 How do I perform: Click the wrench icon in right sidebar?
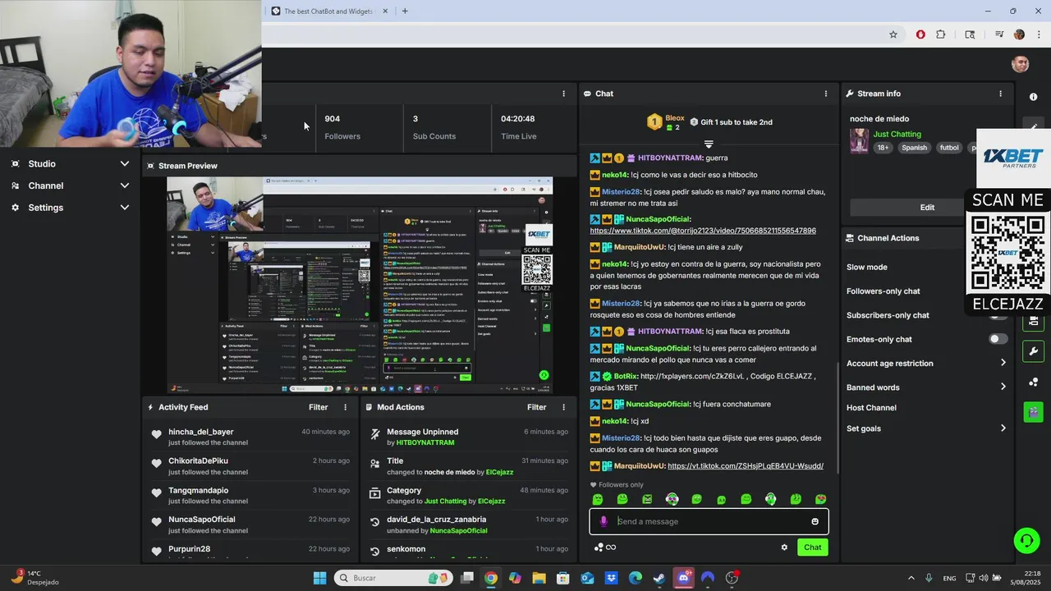[1033, 351]
